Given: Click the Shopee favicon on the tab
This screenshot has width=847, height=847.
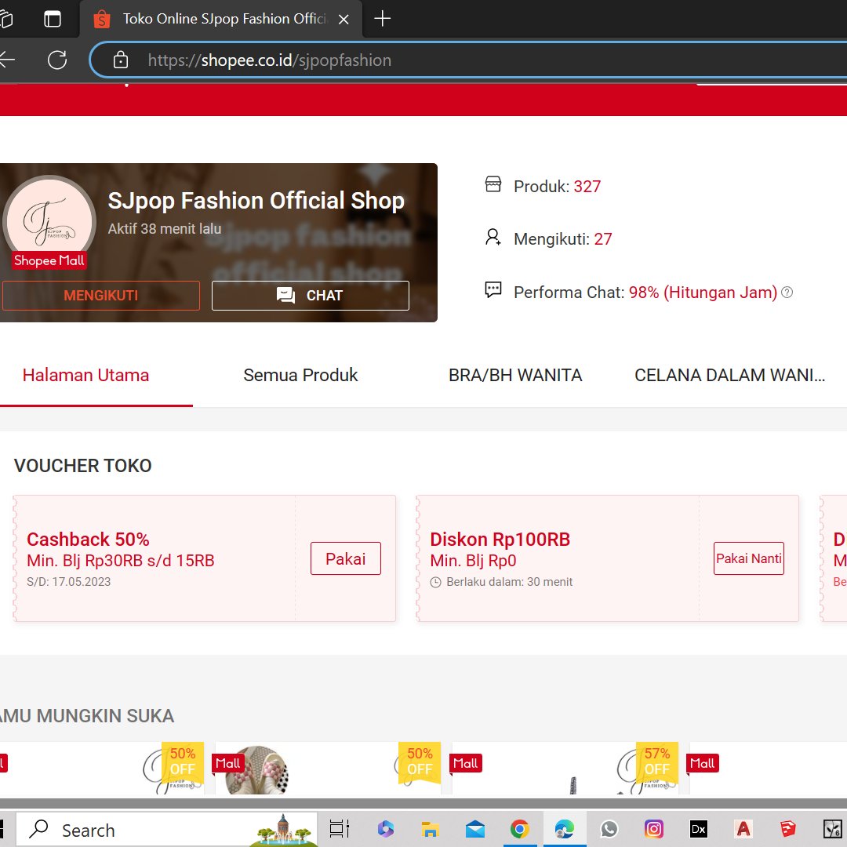Looking at the screenshot, I should pos(101,20).
